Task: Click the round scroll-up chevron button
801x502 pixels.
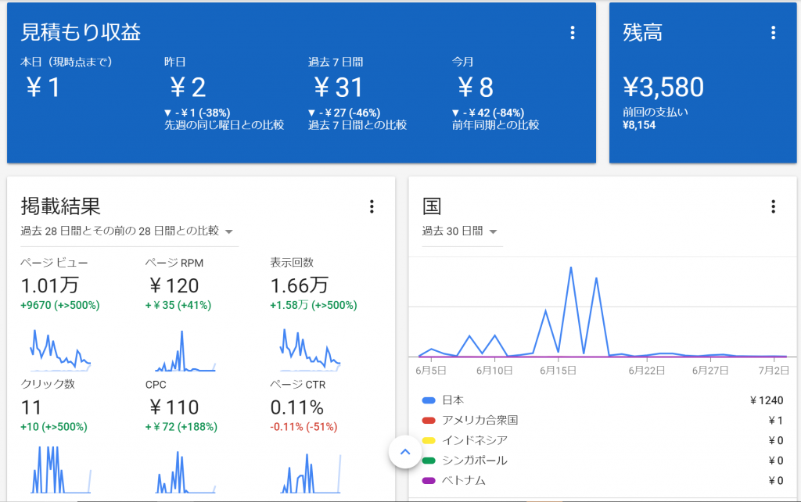Action: [404, 451]
